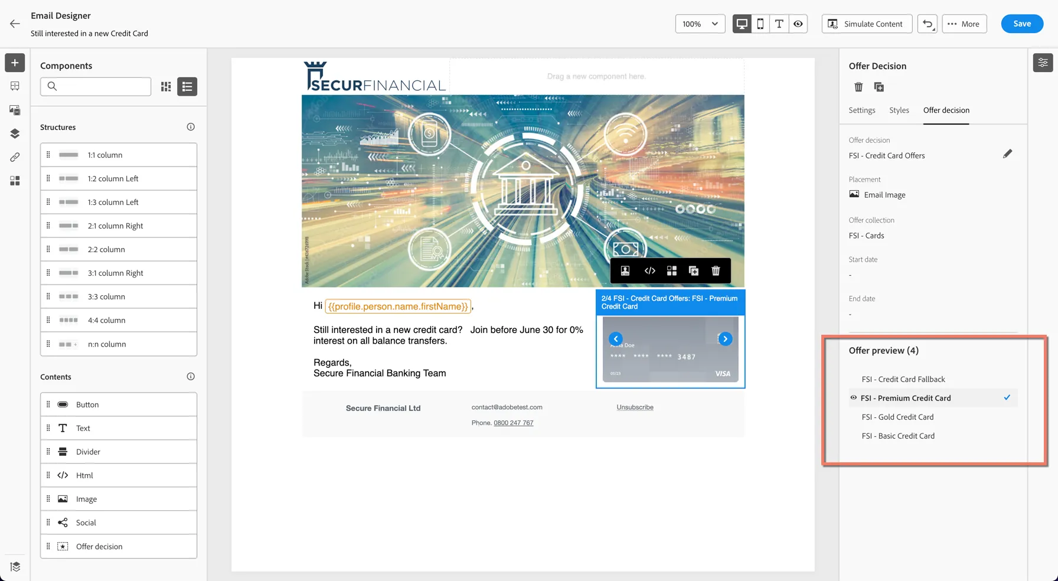The image size is (1058, 581).
Task: Select the plain text view icon
Action: (779, 24)
